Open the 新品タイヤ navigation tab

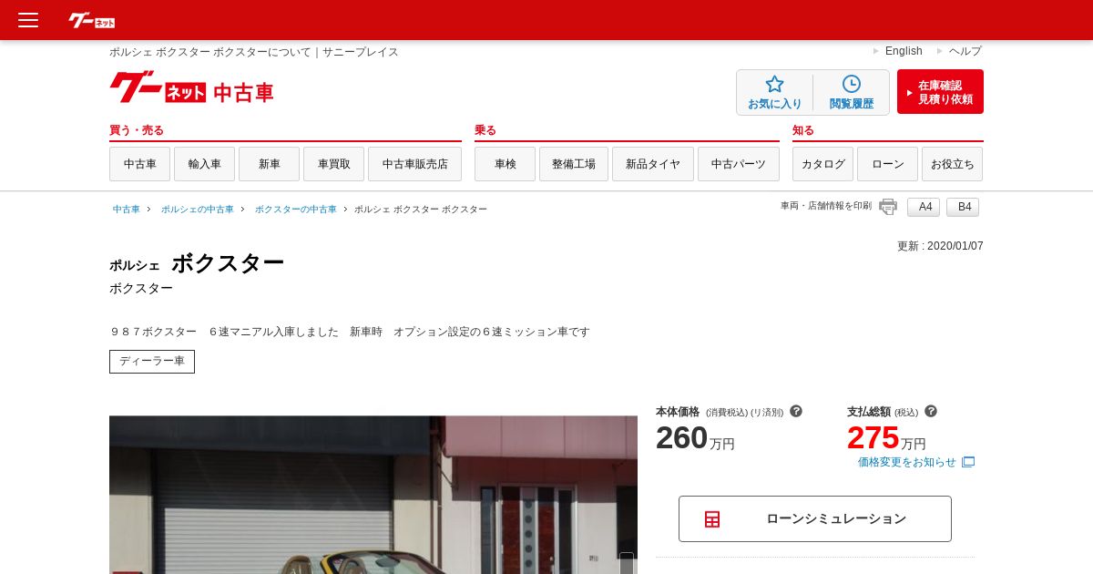click(x=653, y=164)
